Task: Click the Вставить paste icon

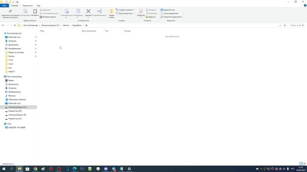Action: click(35, 11)
